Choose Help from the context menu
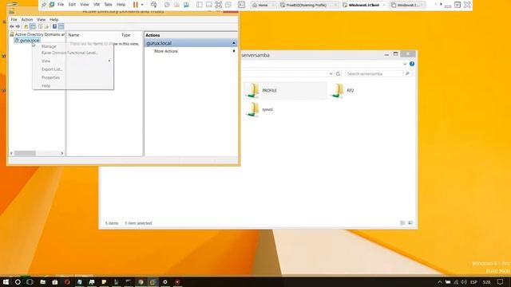The width and height of the screenshot is (511, 287). click(x=46, y=86)
